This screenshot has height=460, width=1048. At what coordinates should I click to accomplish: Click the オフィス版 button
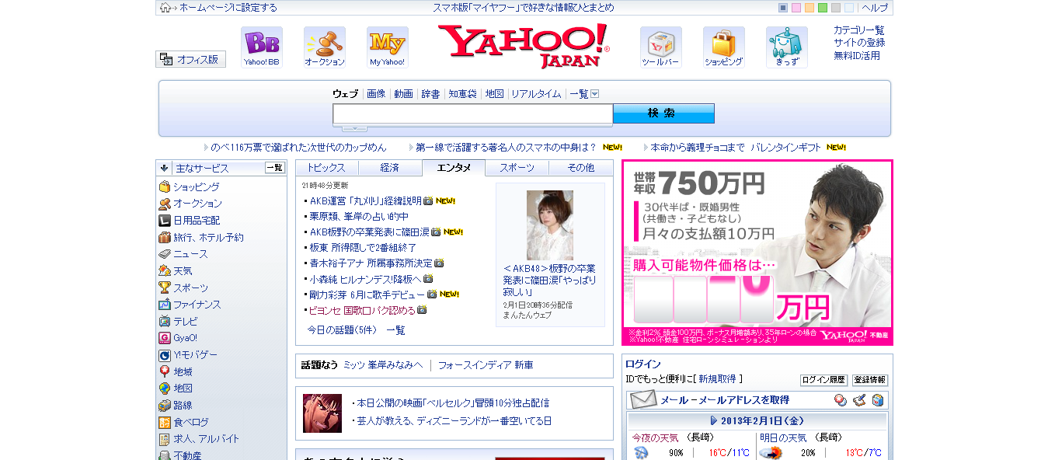[x=191, y=59]
